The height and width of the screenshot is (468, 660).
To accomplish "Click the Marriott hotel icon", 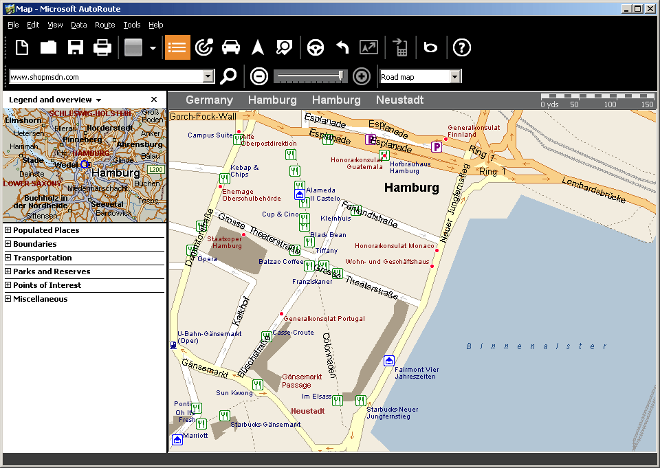I will click(x=177, y=440).
